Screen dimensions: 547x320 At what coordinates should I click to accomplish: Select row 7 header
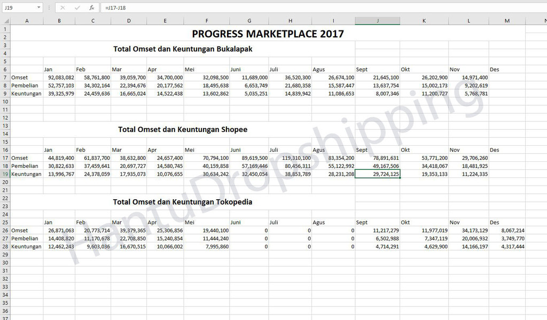(5, 77)
